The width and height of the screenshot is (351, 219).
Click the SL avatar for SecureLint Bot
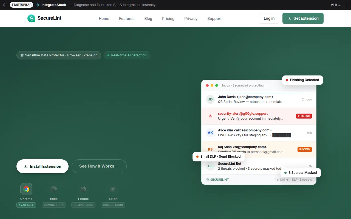(x=210, y=166)
